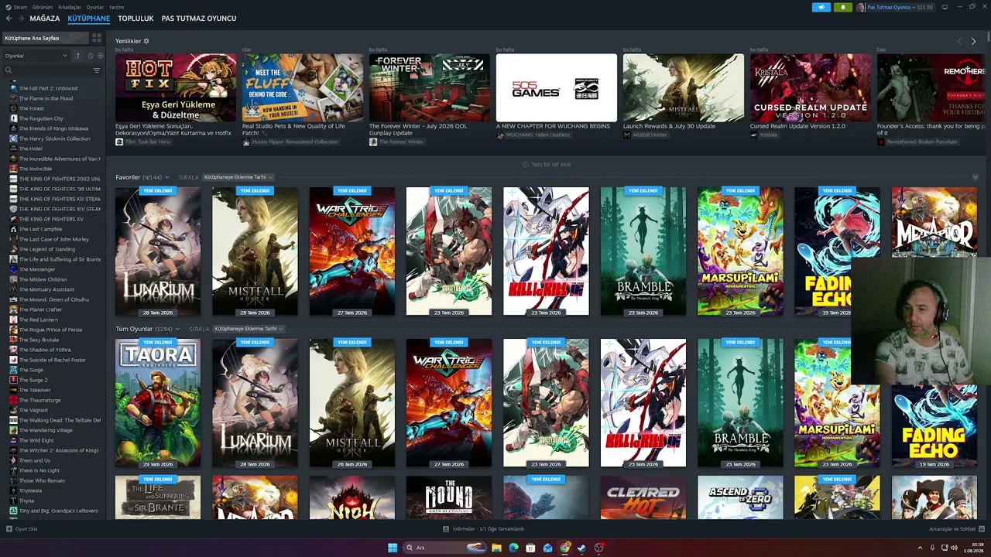This screenshot has width=991, height=557.
Task: Open notifications bell icon
Action: click(x=843, y=7)
